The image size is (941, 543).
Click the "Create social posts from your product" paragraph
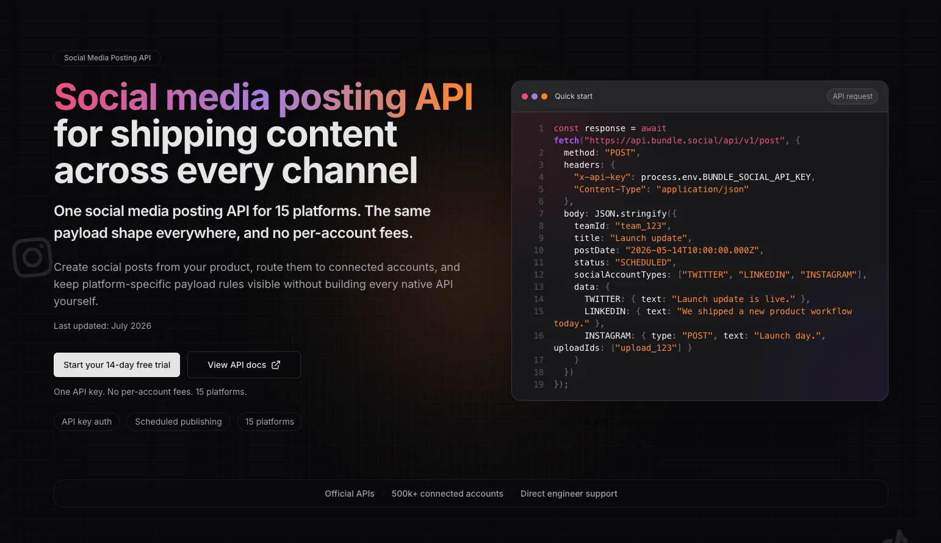coord(257,284)
